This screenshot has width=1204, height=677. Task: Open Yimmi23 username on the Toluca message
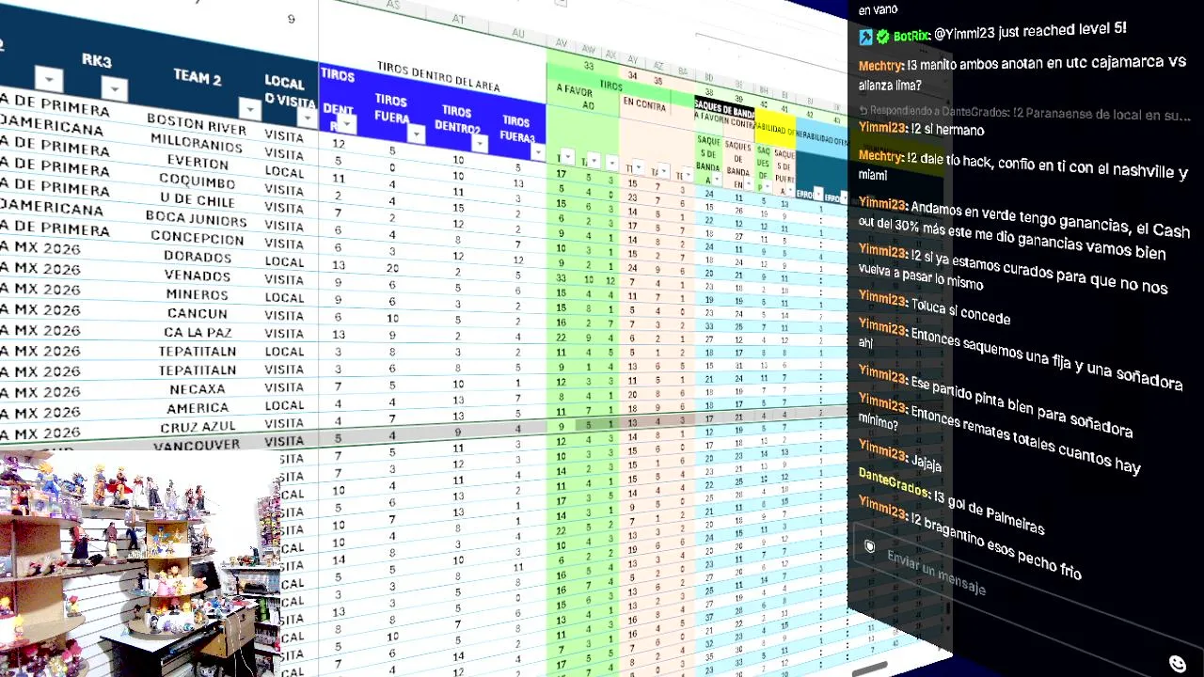click(x=883, y=302)
